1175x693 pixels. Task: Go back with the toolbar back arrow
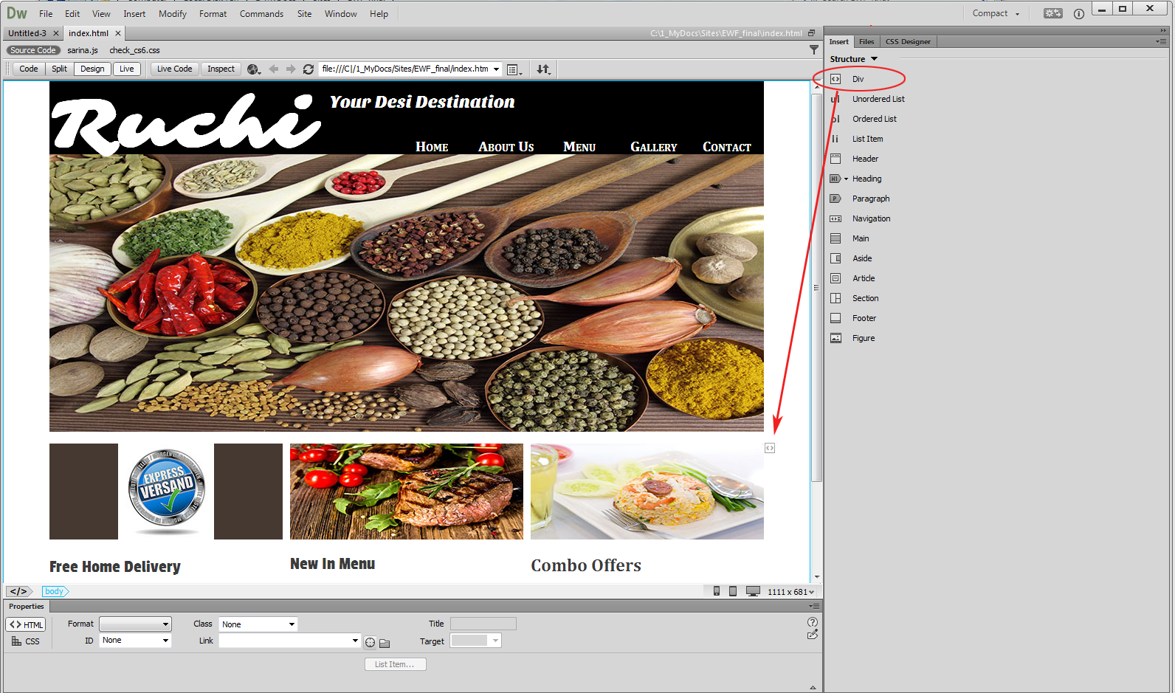(x=274, y=69)
